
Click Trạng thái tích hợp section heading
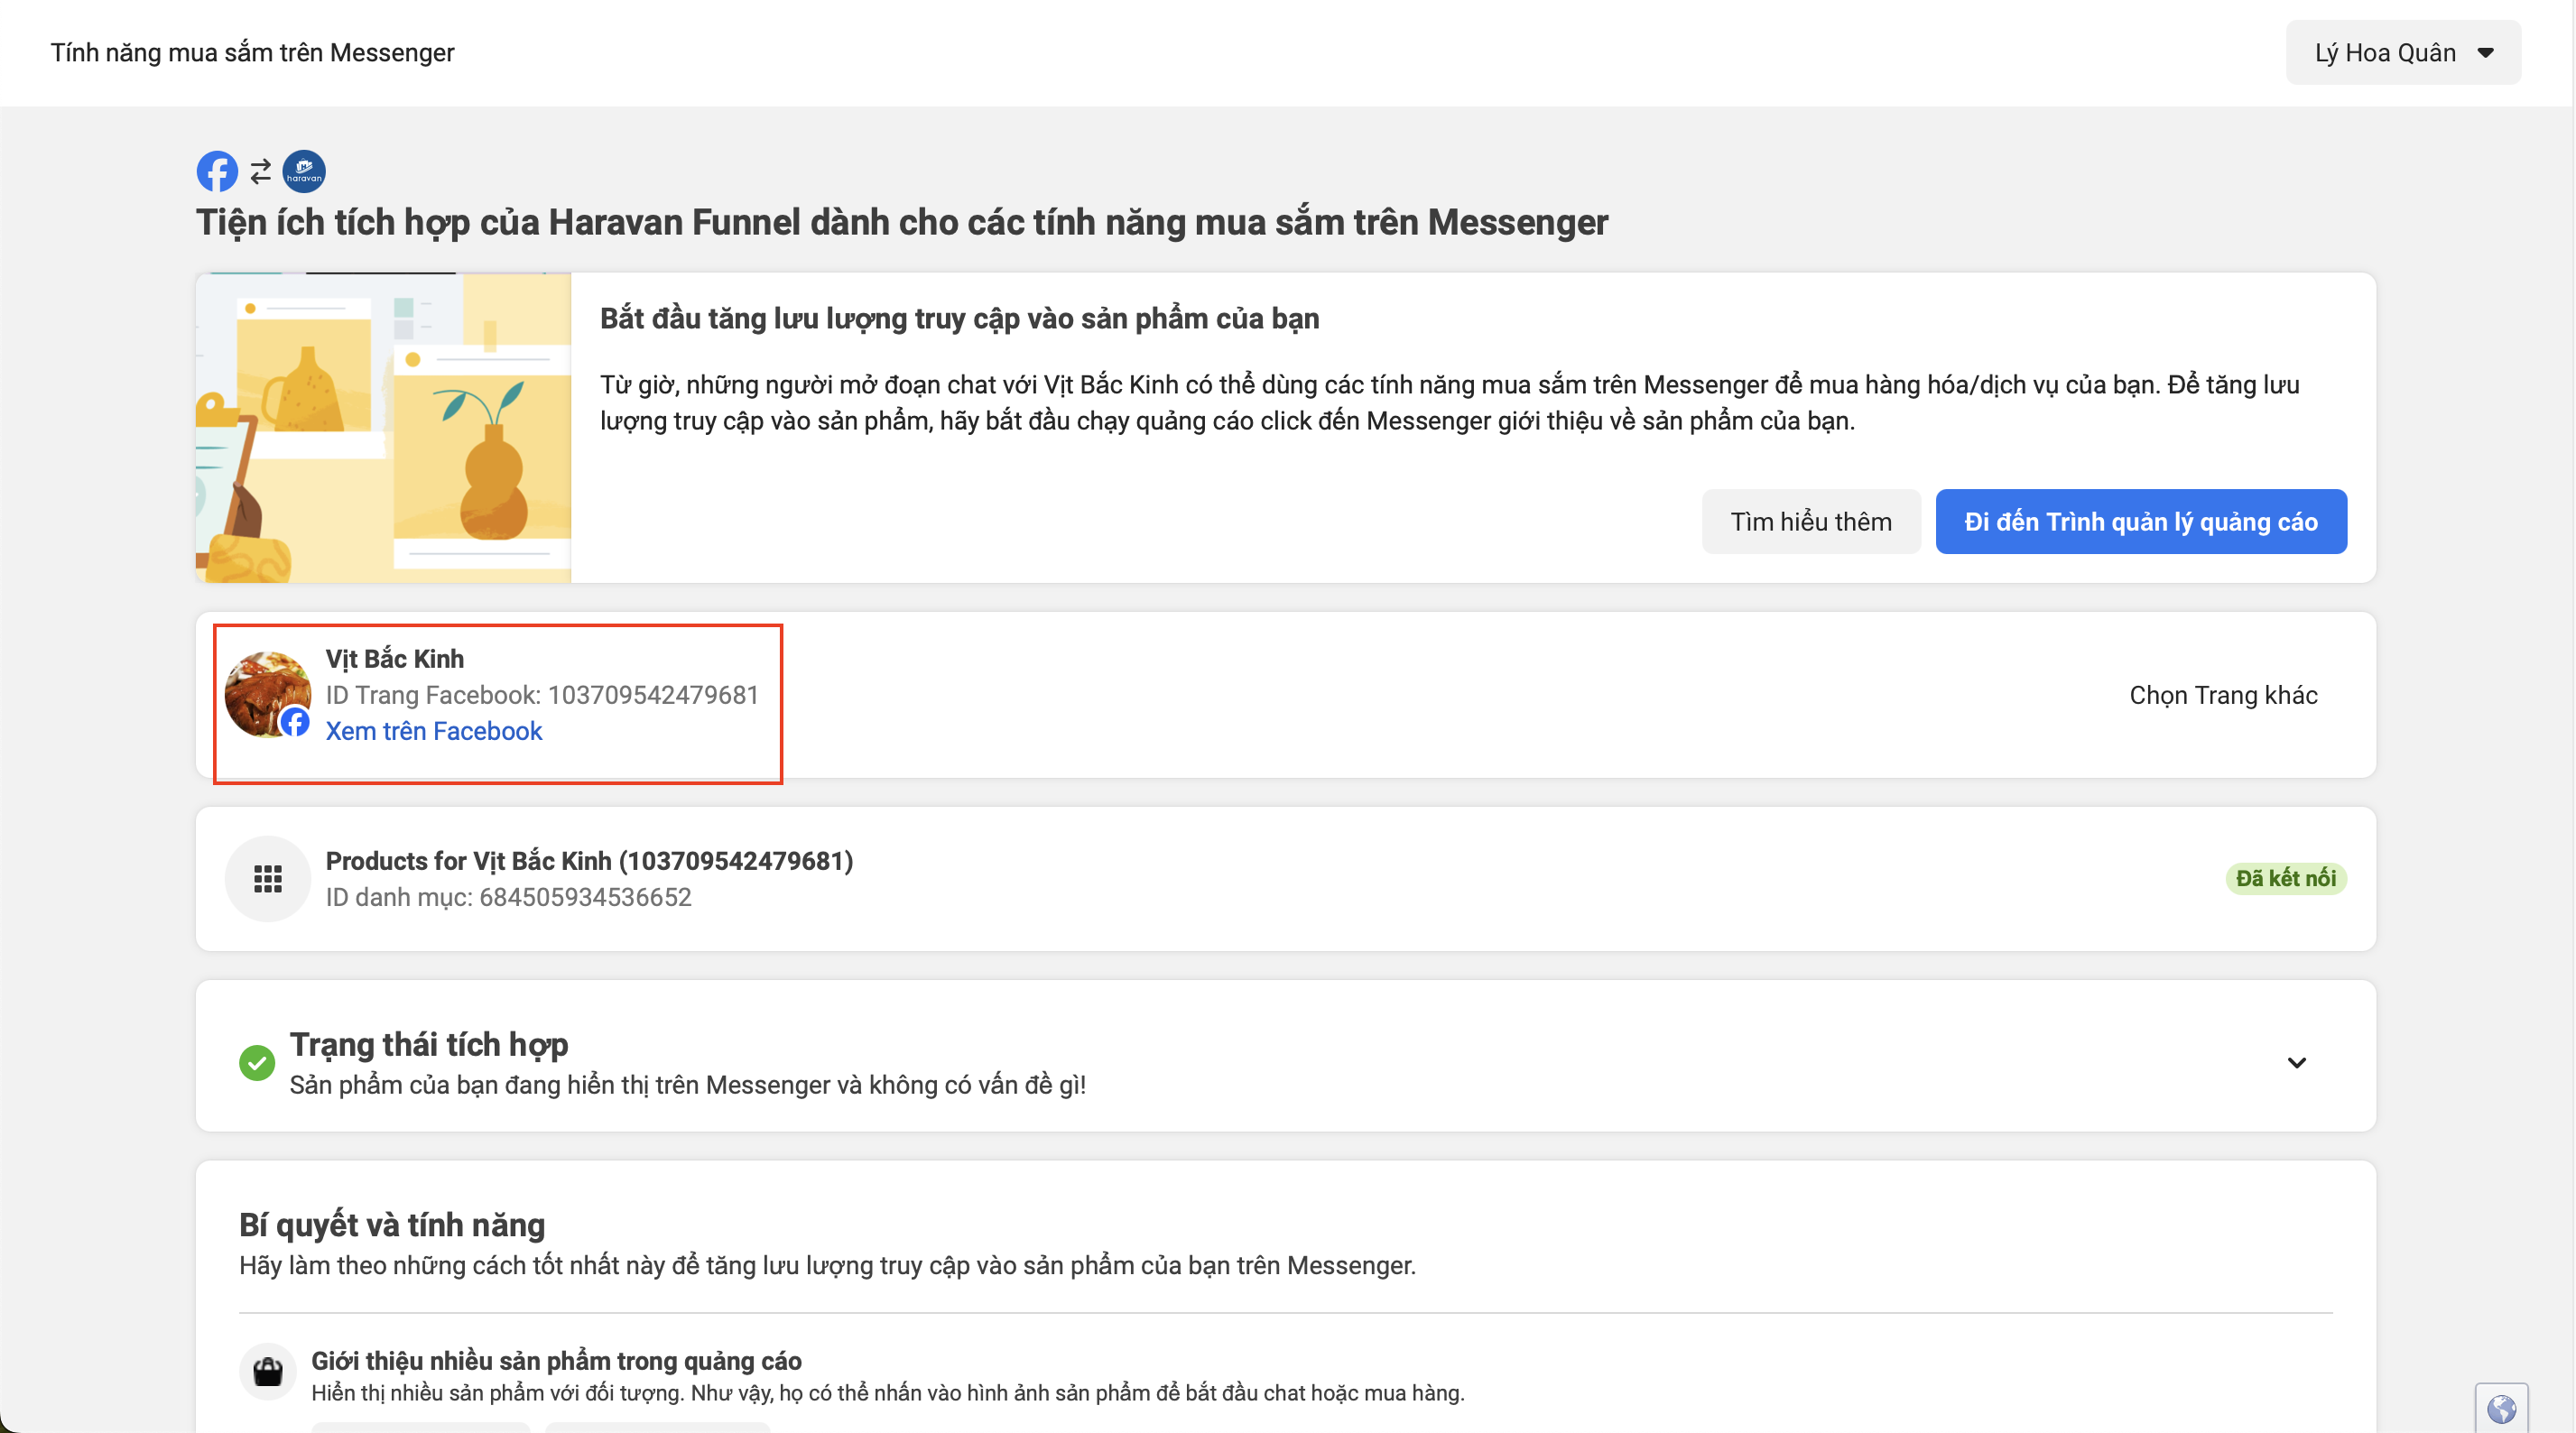tap(429, 1044)
